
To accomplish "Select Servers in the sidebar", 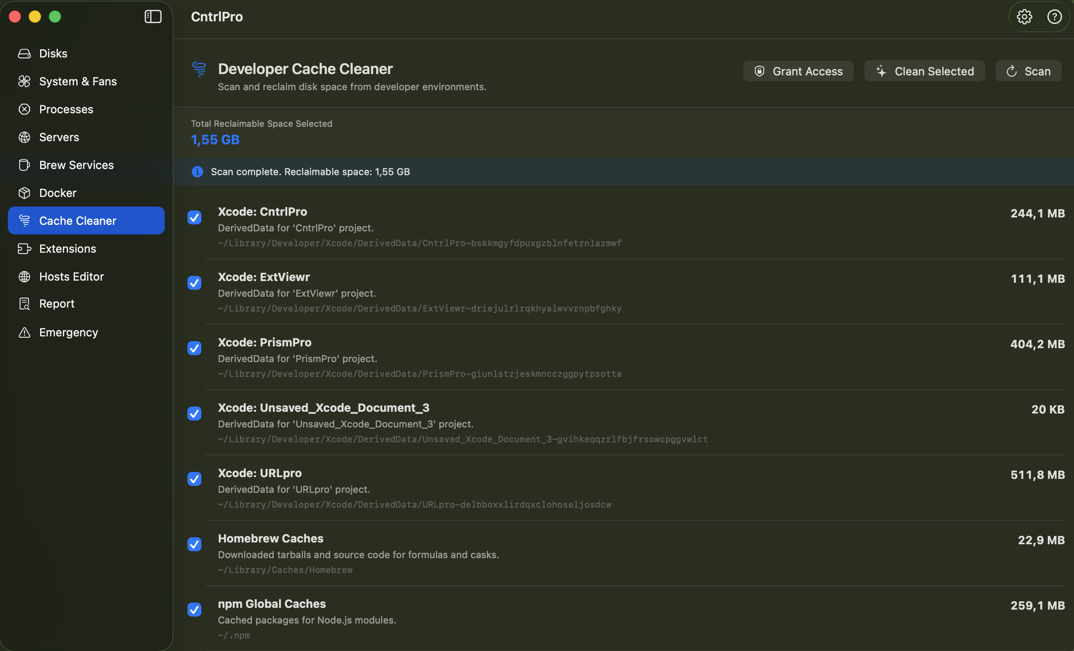I will [86, 137].
